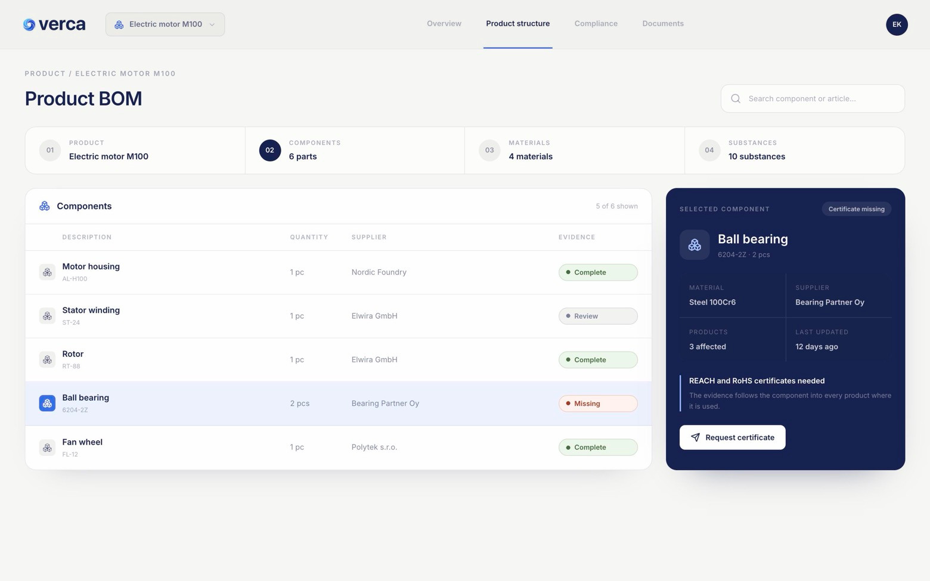Click Elwira GmbH supplier in Stator winding row
Screen dimensions: 930x581
pyautogui.click(x=374, y=316)
